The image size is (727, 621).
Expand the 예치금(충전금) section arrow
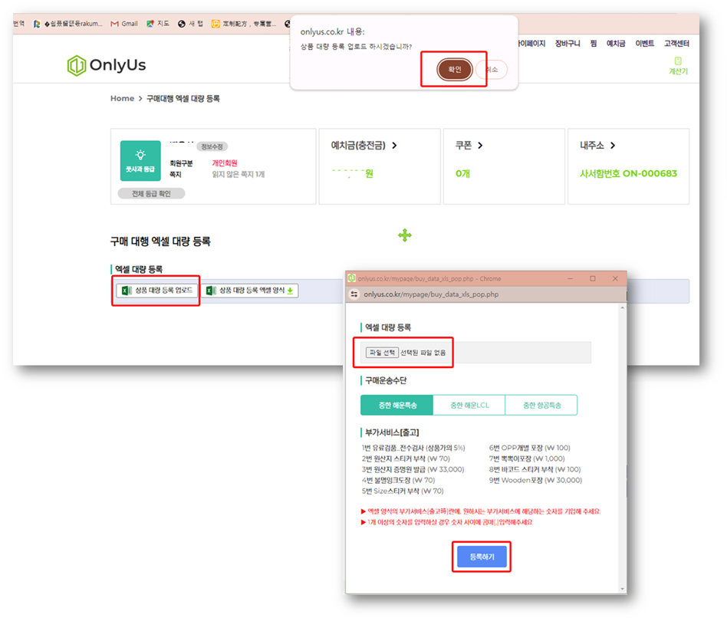(x=394, y=146)
